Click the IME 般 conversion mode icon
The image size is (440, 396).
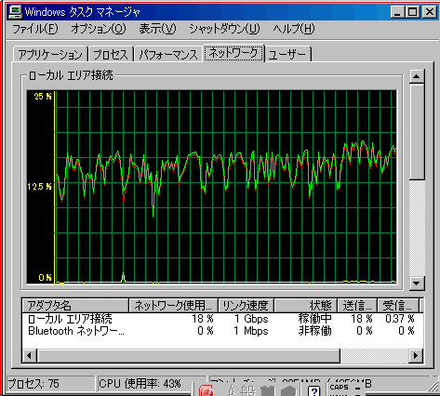click(247, 390)
